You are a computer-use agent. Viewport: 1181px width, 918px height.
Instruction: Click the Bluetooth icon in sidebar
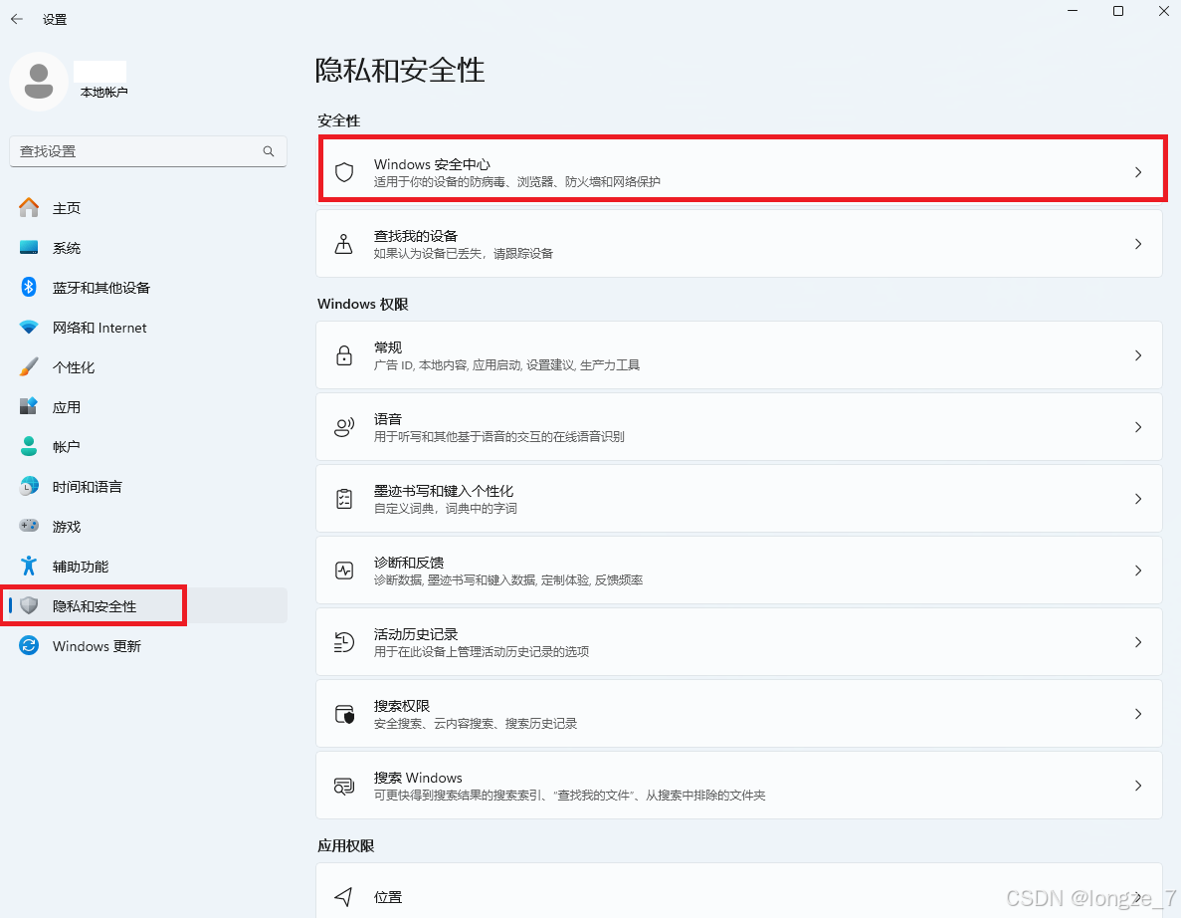(x=29, y=287)
